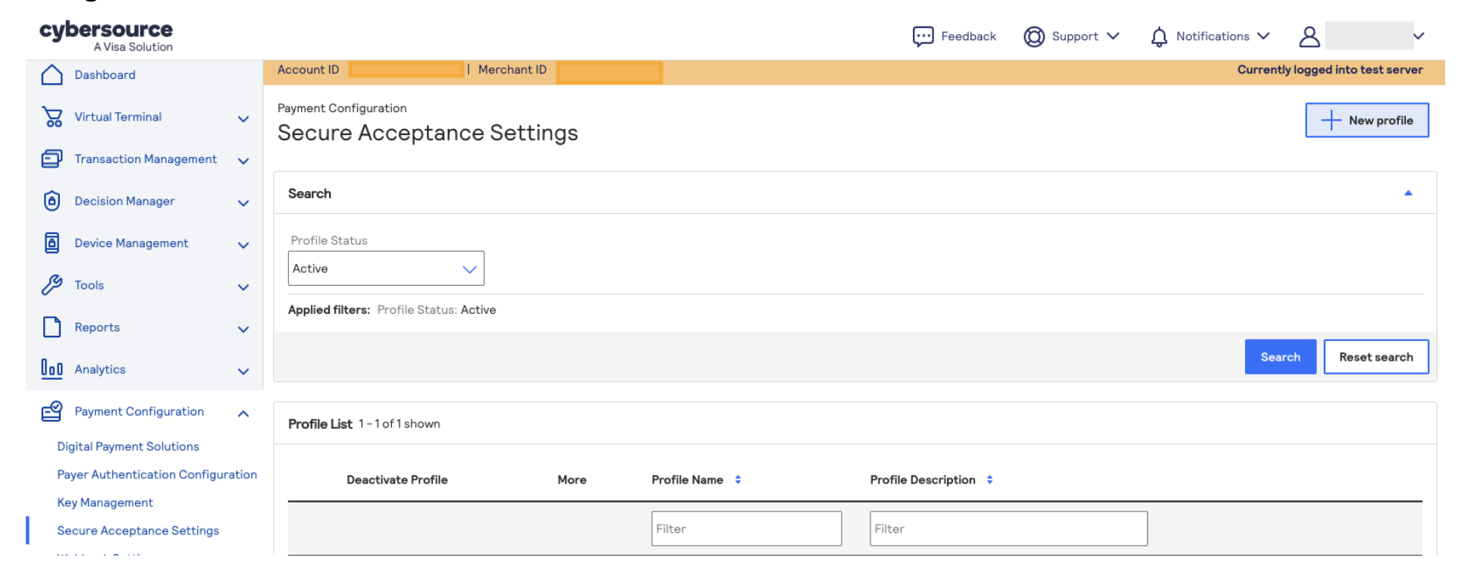Click the Secure Acceptance Settings heading
This screenshot has width=1474, height=573.
pos(428,133)
